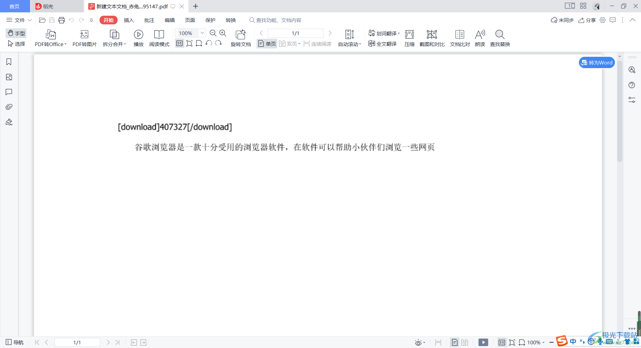Rotate page counterclockwise icon
This screenshot has width=641, height=348.
pos(209,43)
